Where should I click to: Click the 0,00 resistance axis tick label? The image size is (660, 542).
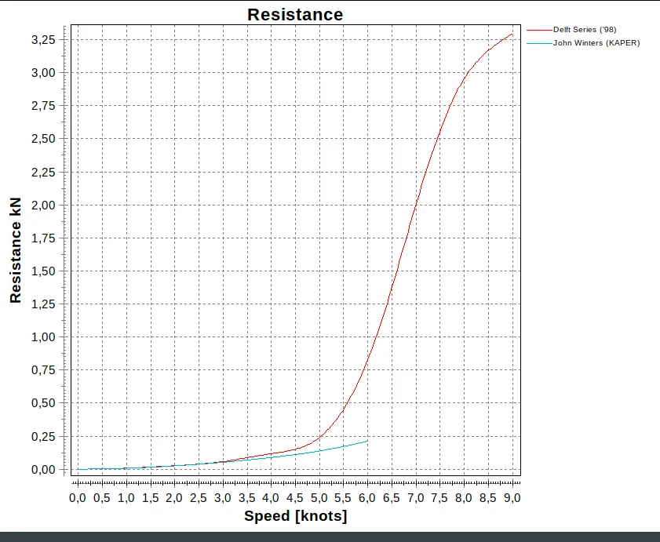(42, 469)
